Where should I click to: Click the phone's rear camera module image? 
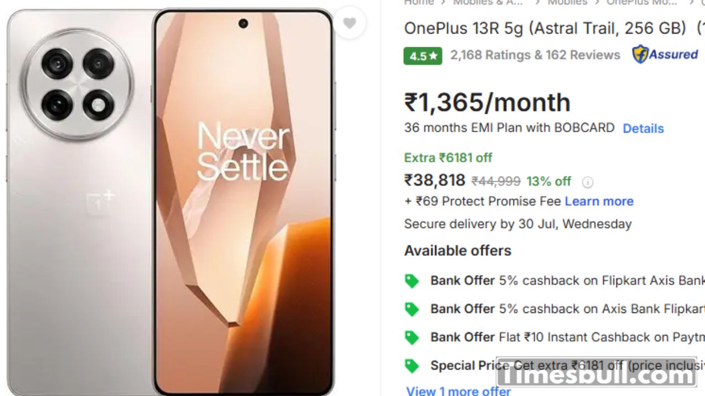tap(78, 84)
